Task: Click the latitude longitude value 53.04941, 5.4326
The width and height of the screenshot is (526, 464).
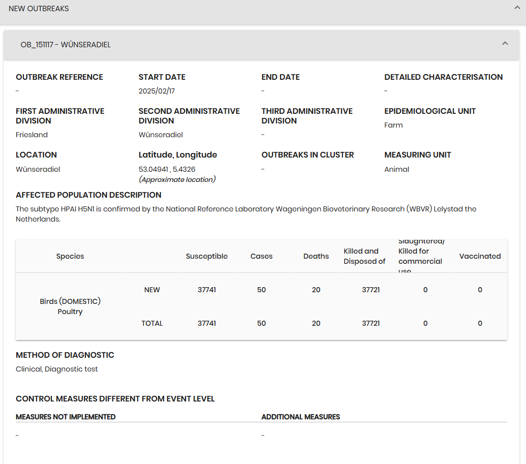Action: (x=167, y=169)
